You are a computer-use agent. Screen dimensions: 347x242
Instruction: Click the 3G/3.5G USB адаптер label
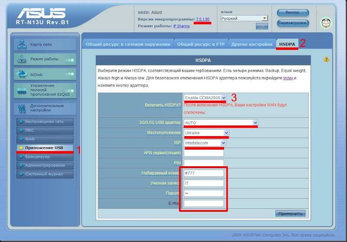click(x=160, y=123)
